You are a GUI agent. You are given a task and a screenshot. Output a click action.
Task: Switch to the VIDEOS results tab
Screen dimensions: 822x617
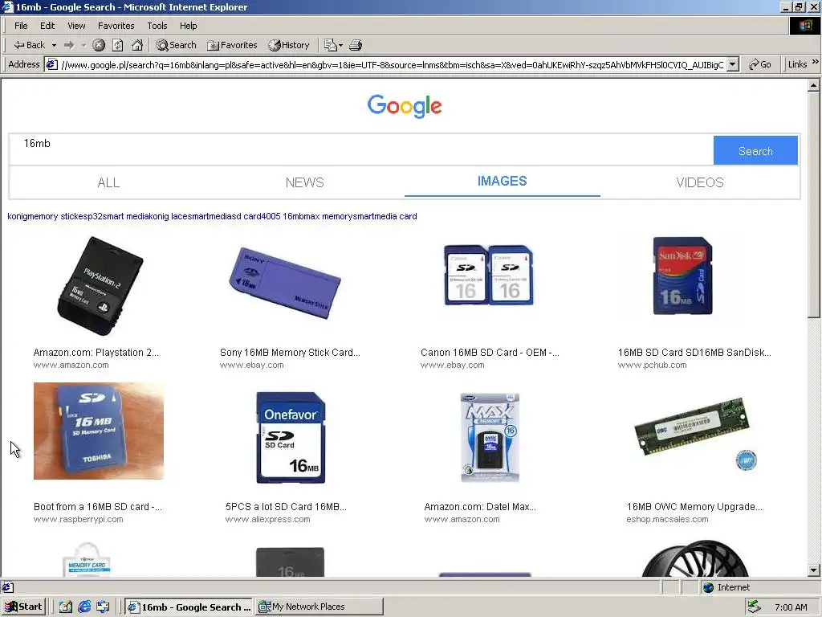point(700,182)
